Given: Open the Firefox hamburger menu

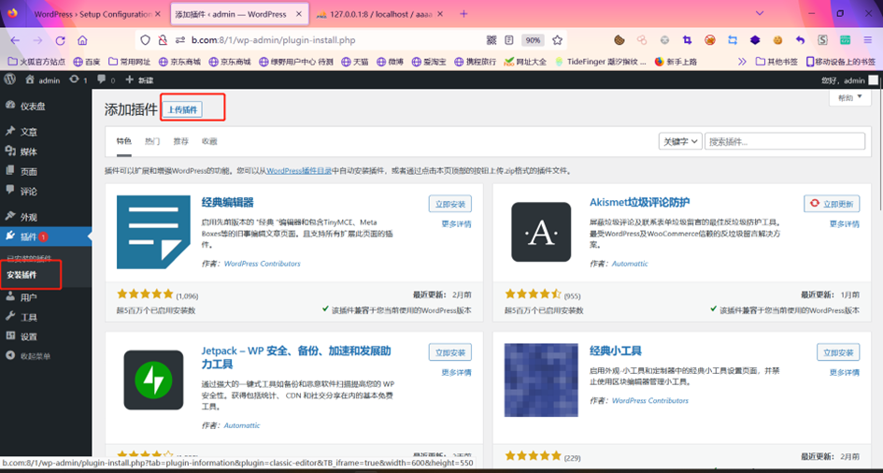Looking at the screenshot, I should pos(868,40).
